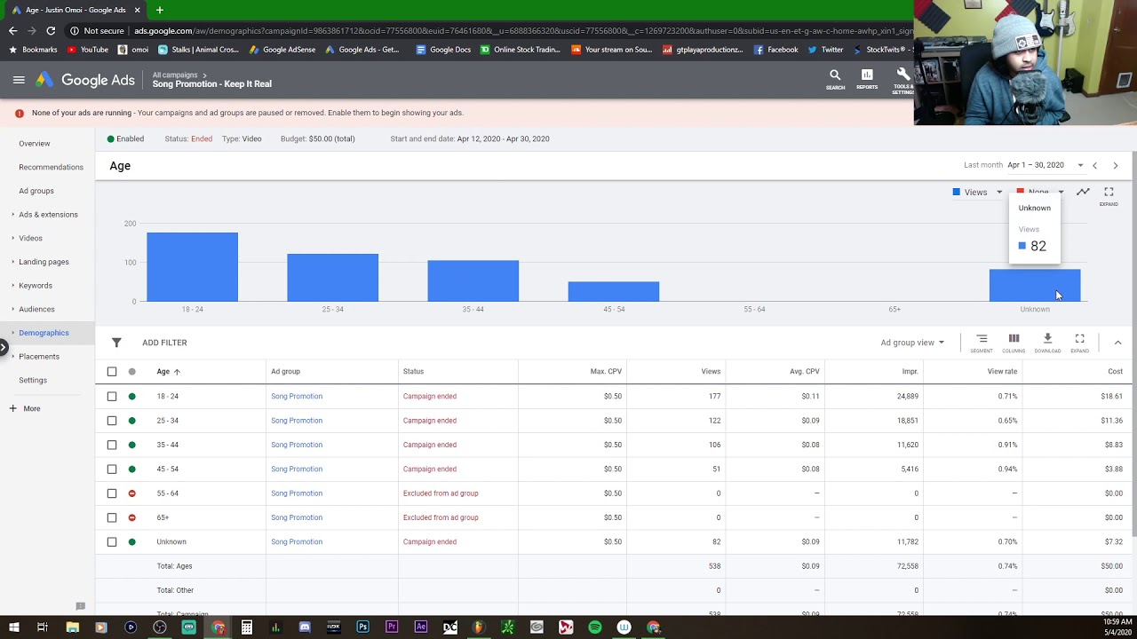Collapse the table toolbar chevron
Image resolution: width=1137 pixels, height=639 pixels.
coord(1117,343)
